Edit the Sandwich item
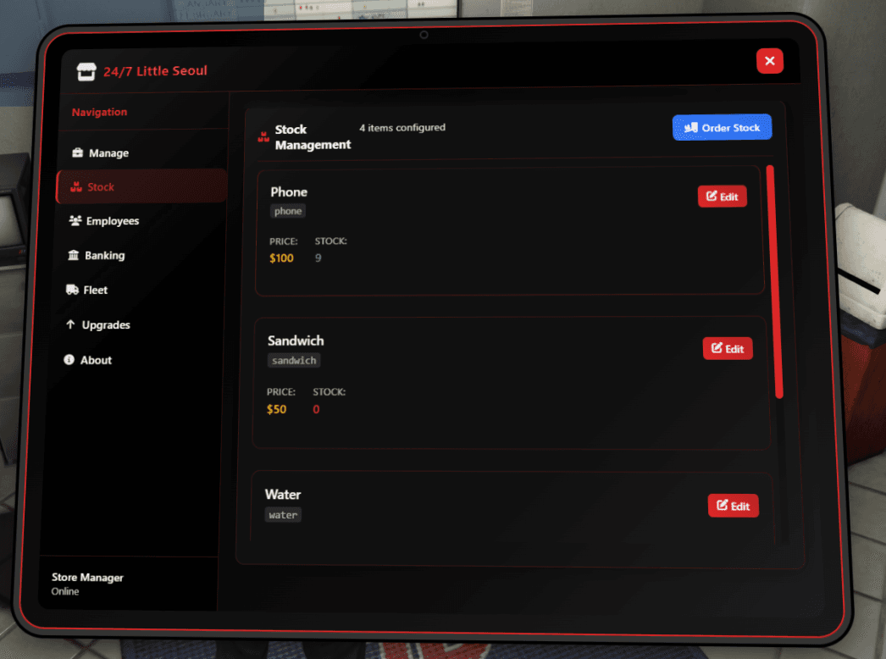 tap(727, 348)
